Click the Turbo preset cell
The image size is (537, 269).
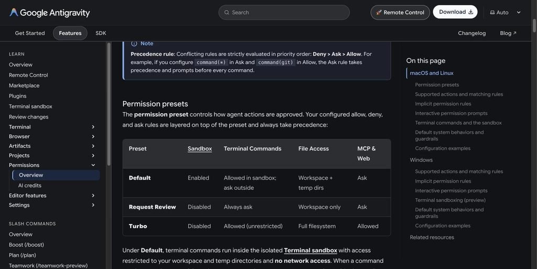[138, 226]
